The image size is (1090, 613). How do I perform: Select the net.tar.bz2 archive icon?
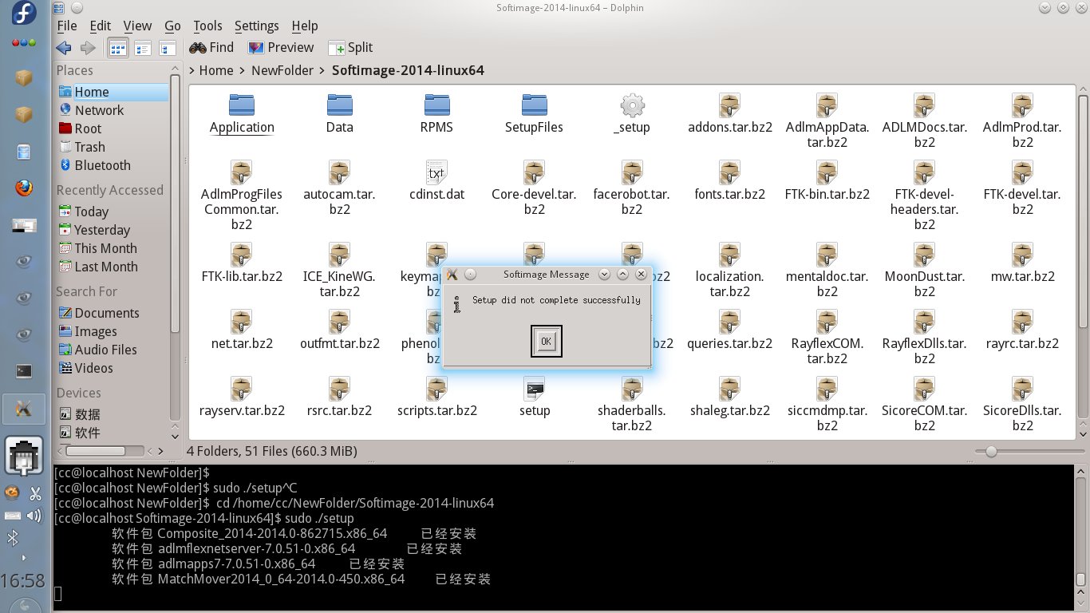tap(242, 322)
